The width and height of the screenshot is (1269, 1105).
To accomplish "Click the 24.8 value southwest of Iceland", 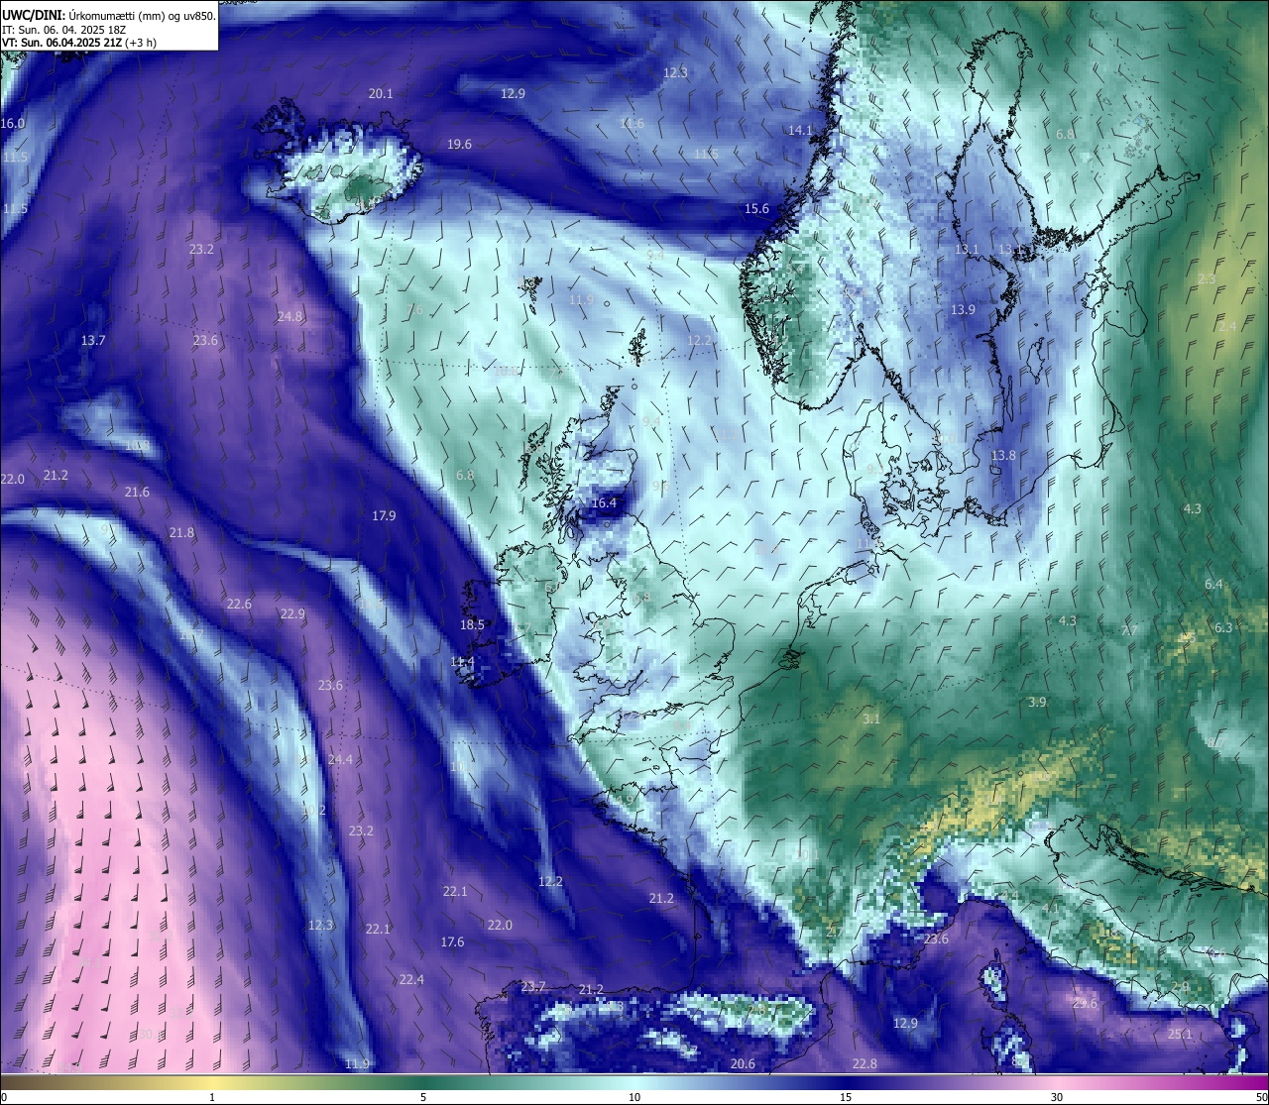I will (x=289, y=317).
